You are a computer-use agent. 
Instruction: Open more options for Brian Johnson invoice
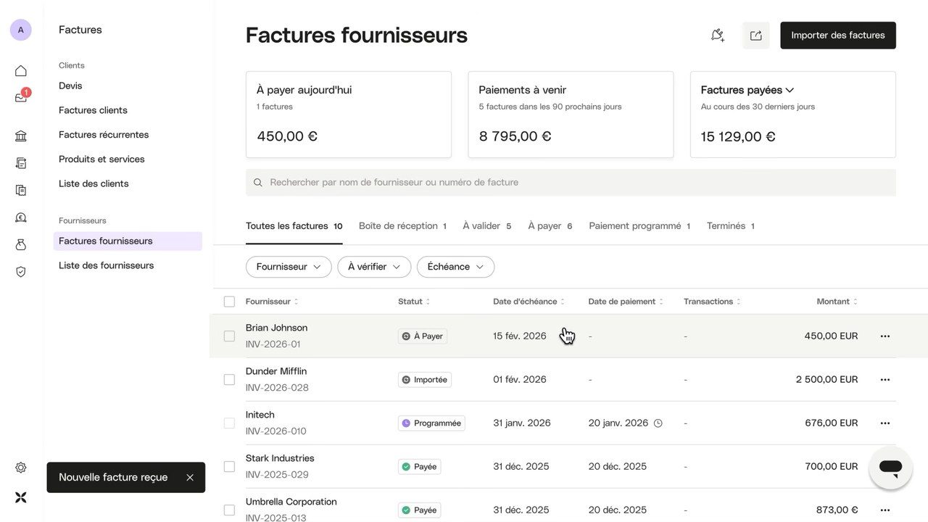point(885,336)
